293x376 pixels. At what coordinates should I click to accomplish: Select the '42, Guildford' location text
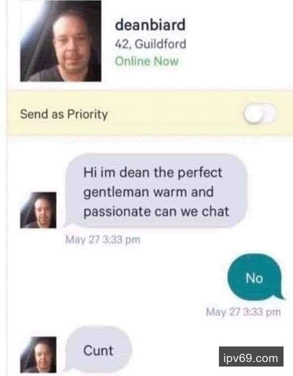[150, 44]
